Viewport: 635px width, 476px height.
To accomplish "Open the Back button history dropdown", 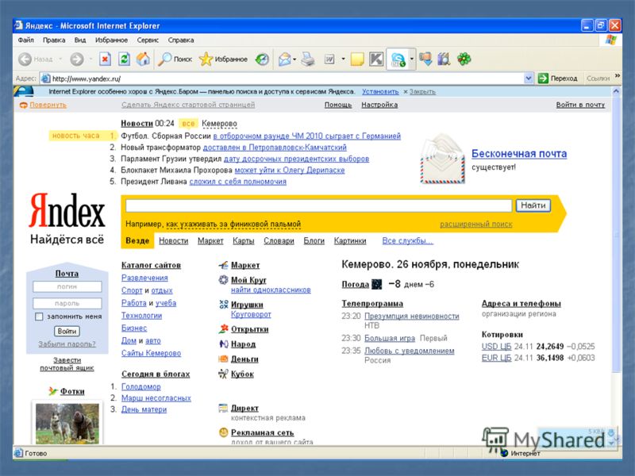I will (60, 59).
